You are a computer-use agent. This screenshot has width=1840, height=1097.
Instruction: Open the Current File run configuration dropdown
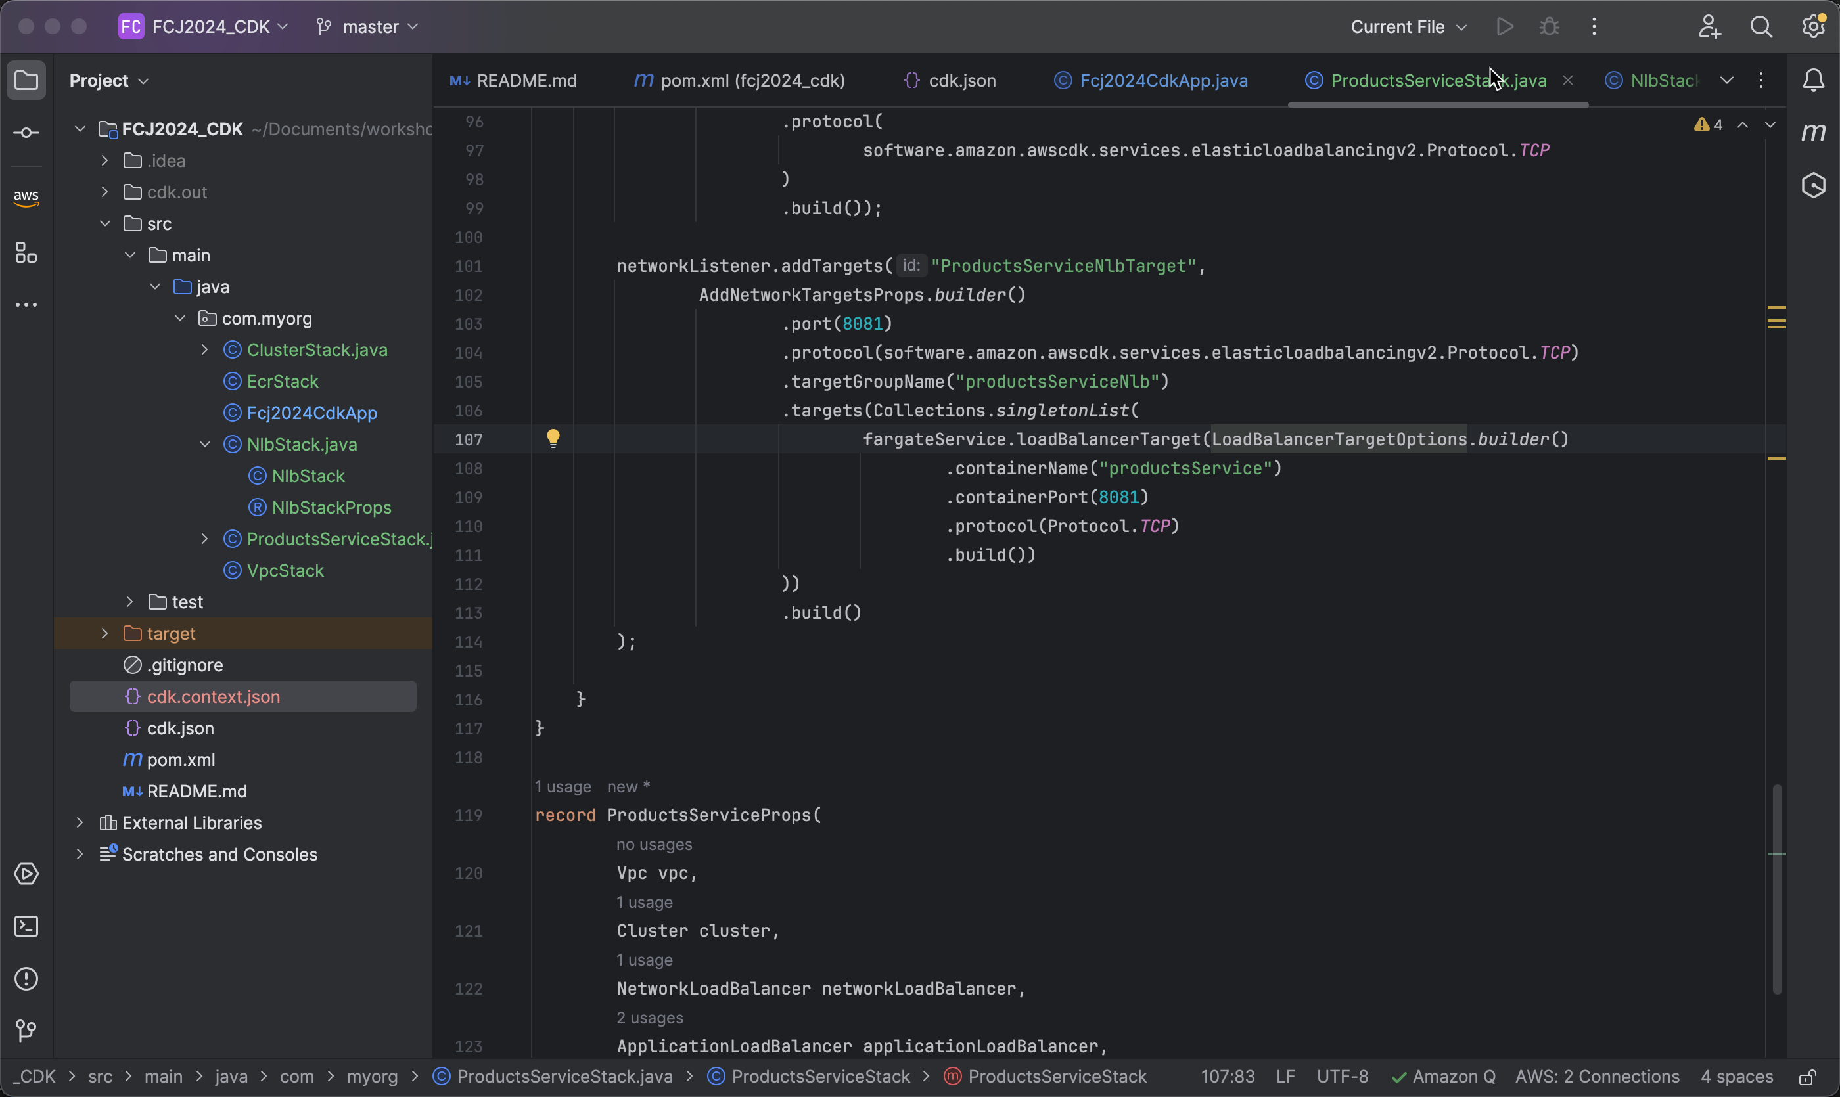tap(1408, 27)
